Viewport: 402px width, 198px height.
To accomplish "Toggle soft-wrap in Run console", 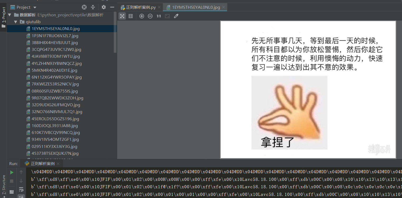I will (21, 190).
